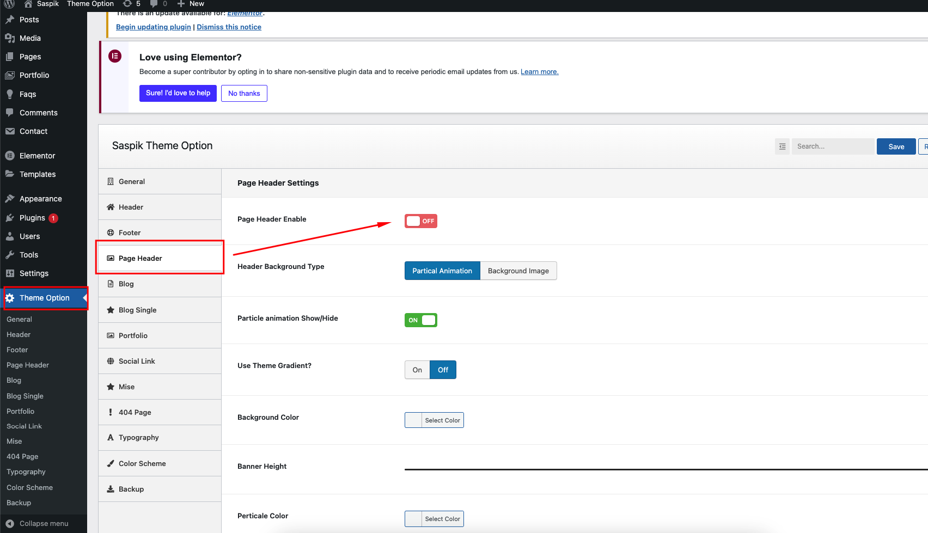Viewport: 928px width, 533px height.
Task: Click Collapse menu in admin sidebar
Action: pos(44,524)
